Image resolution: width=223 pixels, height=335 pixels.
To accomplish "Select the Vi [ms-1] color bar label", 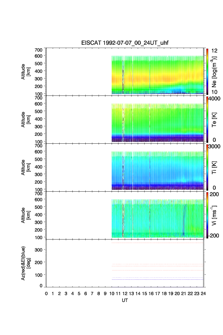I will point(214,215).
